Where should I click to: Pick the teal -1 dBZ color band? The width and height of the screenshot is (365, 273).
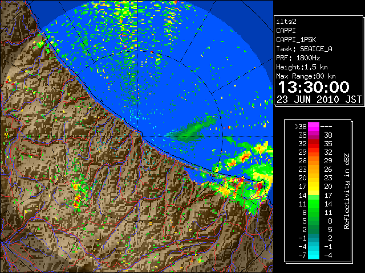click(314, 238)
